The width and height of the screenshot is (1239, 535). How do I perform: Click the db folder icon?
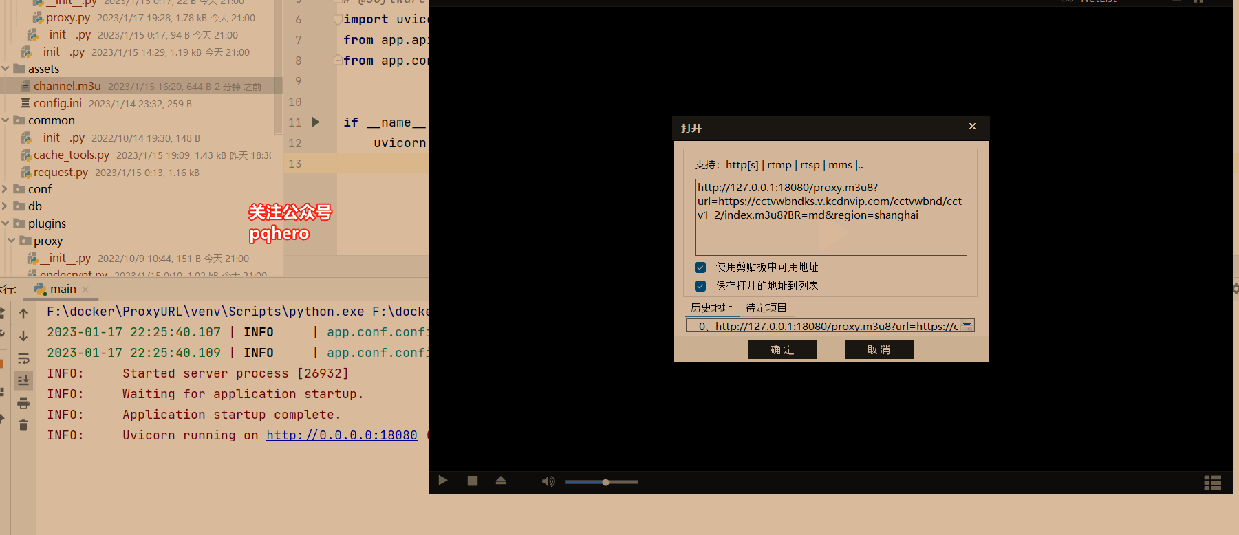(19, 206)
